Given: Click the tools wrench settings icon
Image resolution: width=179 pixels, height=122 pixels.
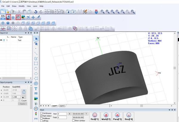Looking at the screenshot, I should (85, 12).
